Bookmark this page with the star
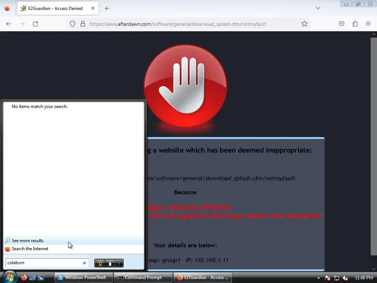377x283 pixels. click(x=304, y=24)
